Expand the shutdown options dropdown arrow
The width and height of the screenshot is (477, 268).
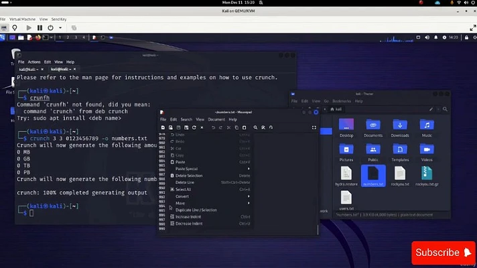click(x=60, y=27)
